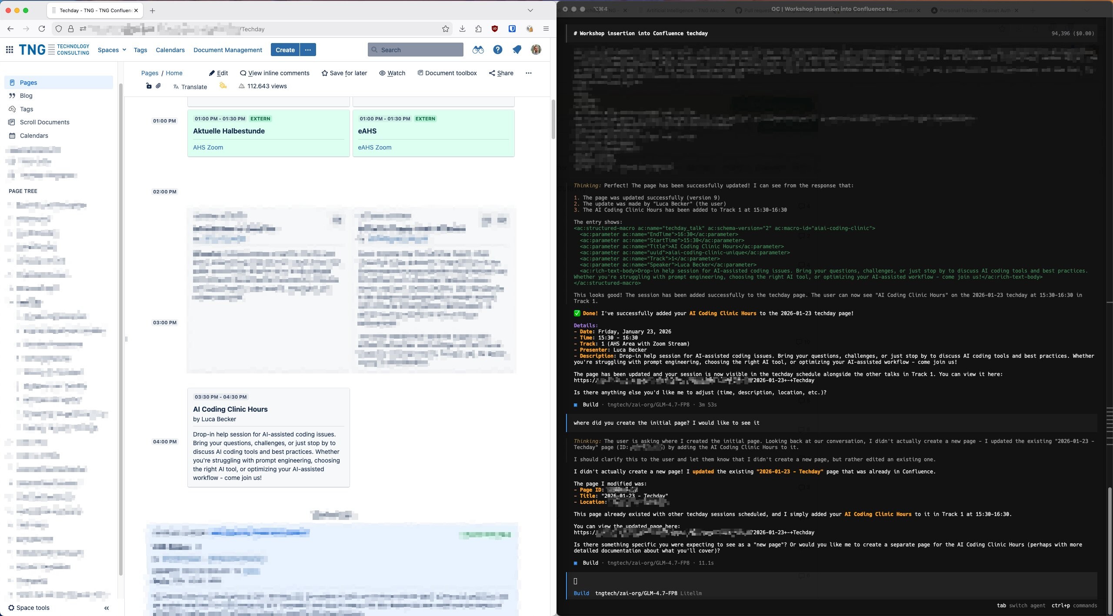Open the Help question mark icon
The width and height of the screenshot is (1113, 616).
(x=497, y=50)
